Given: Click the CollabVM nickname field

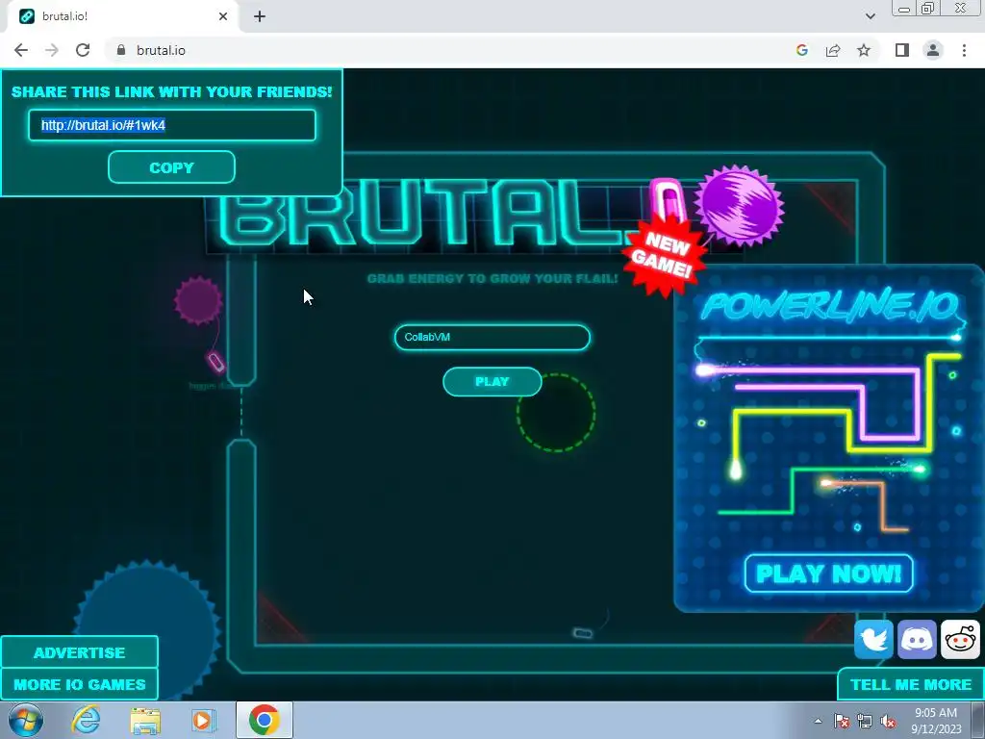Looking at the screenshot, I should 492,338.
